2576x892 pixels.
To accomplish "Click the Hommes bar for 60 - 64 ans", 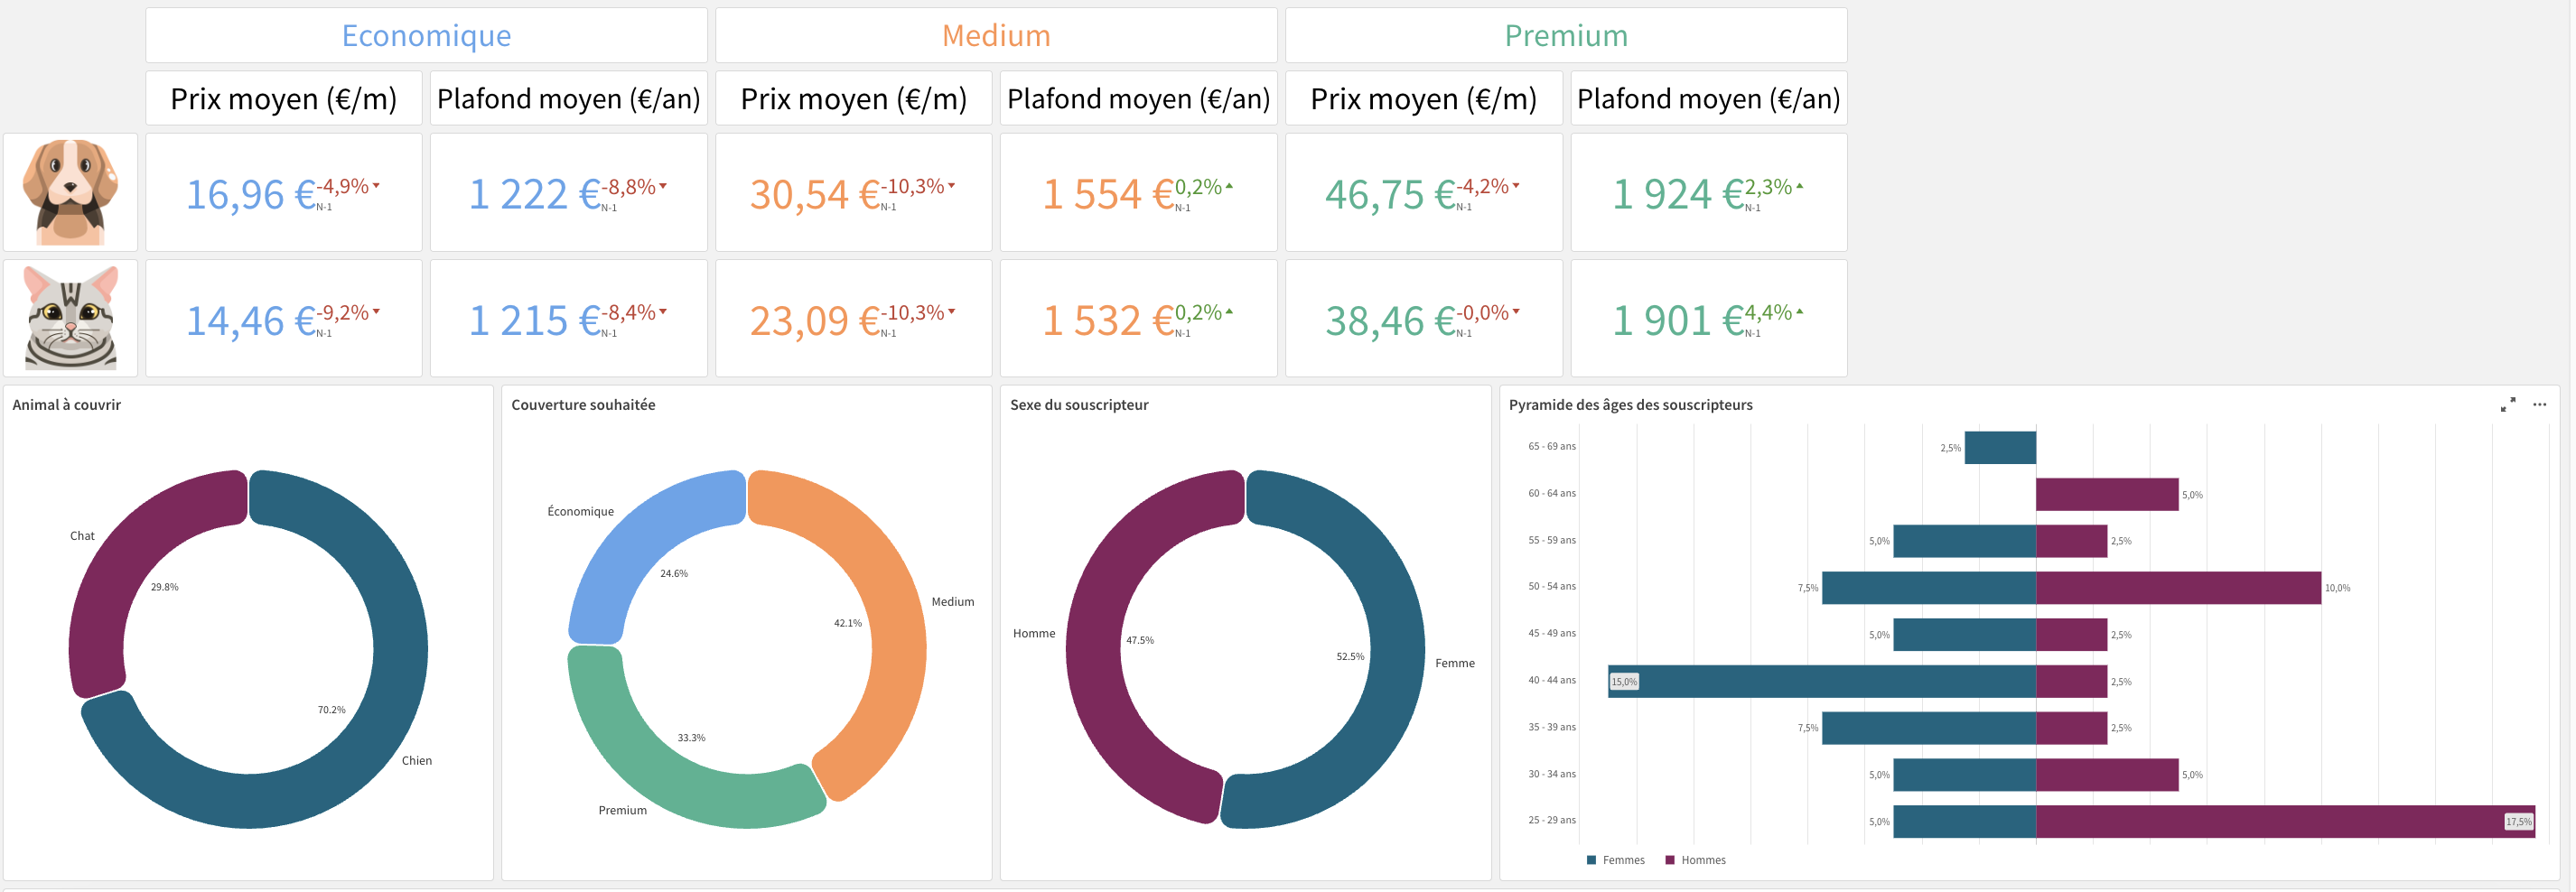I will pos(2107,494).
